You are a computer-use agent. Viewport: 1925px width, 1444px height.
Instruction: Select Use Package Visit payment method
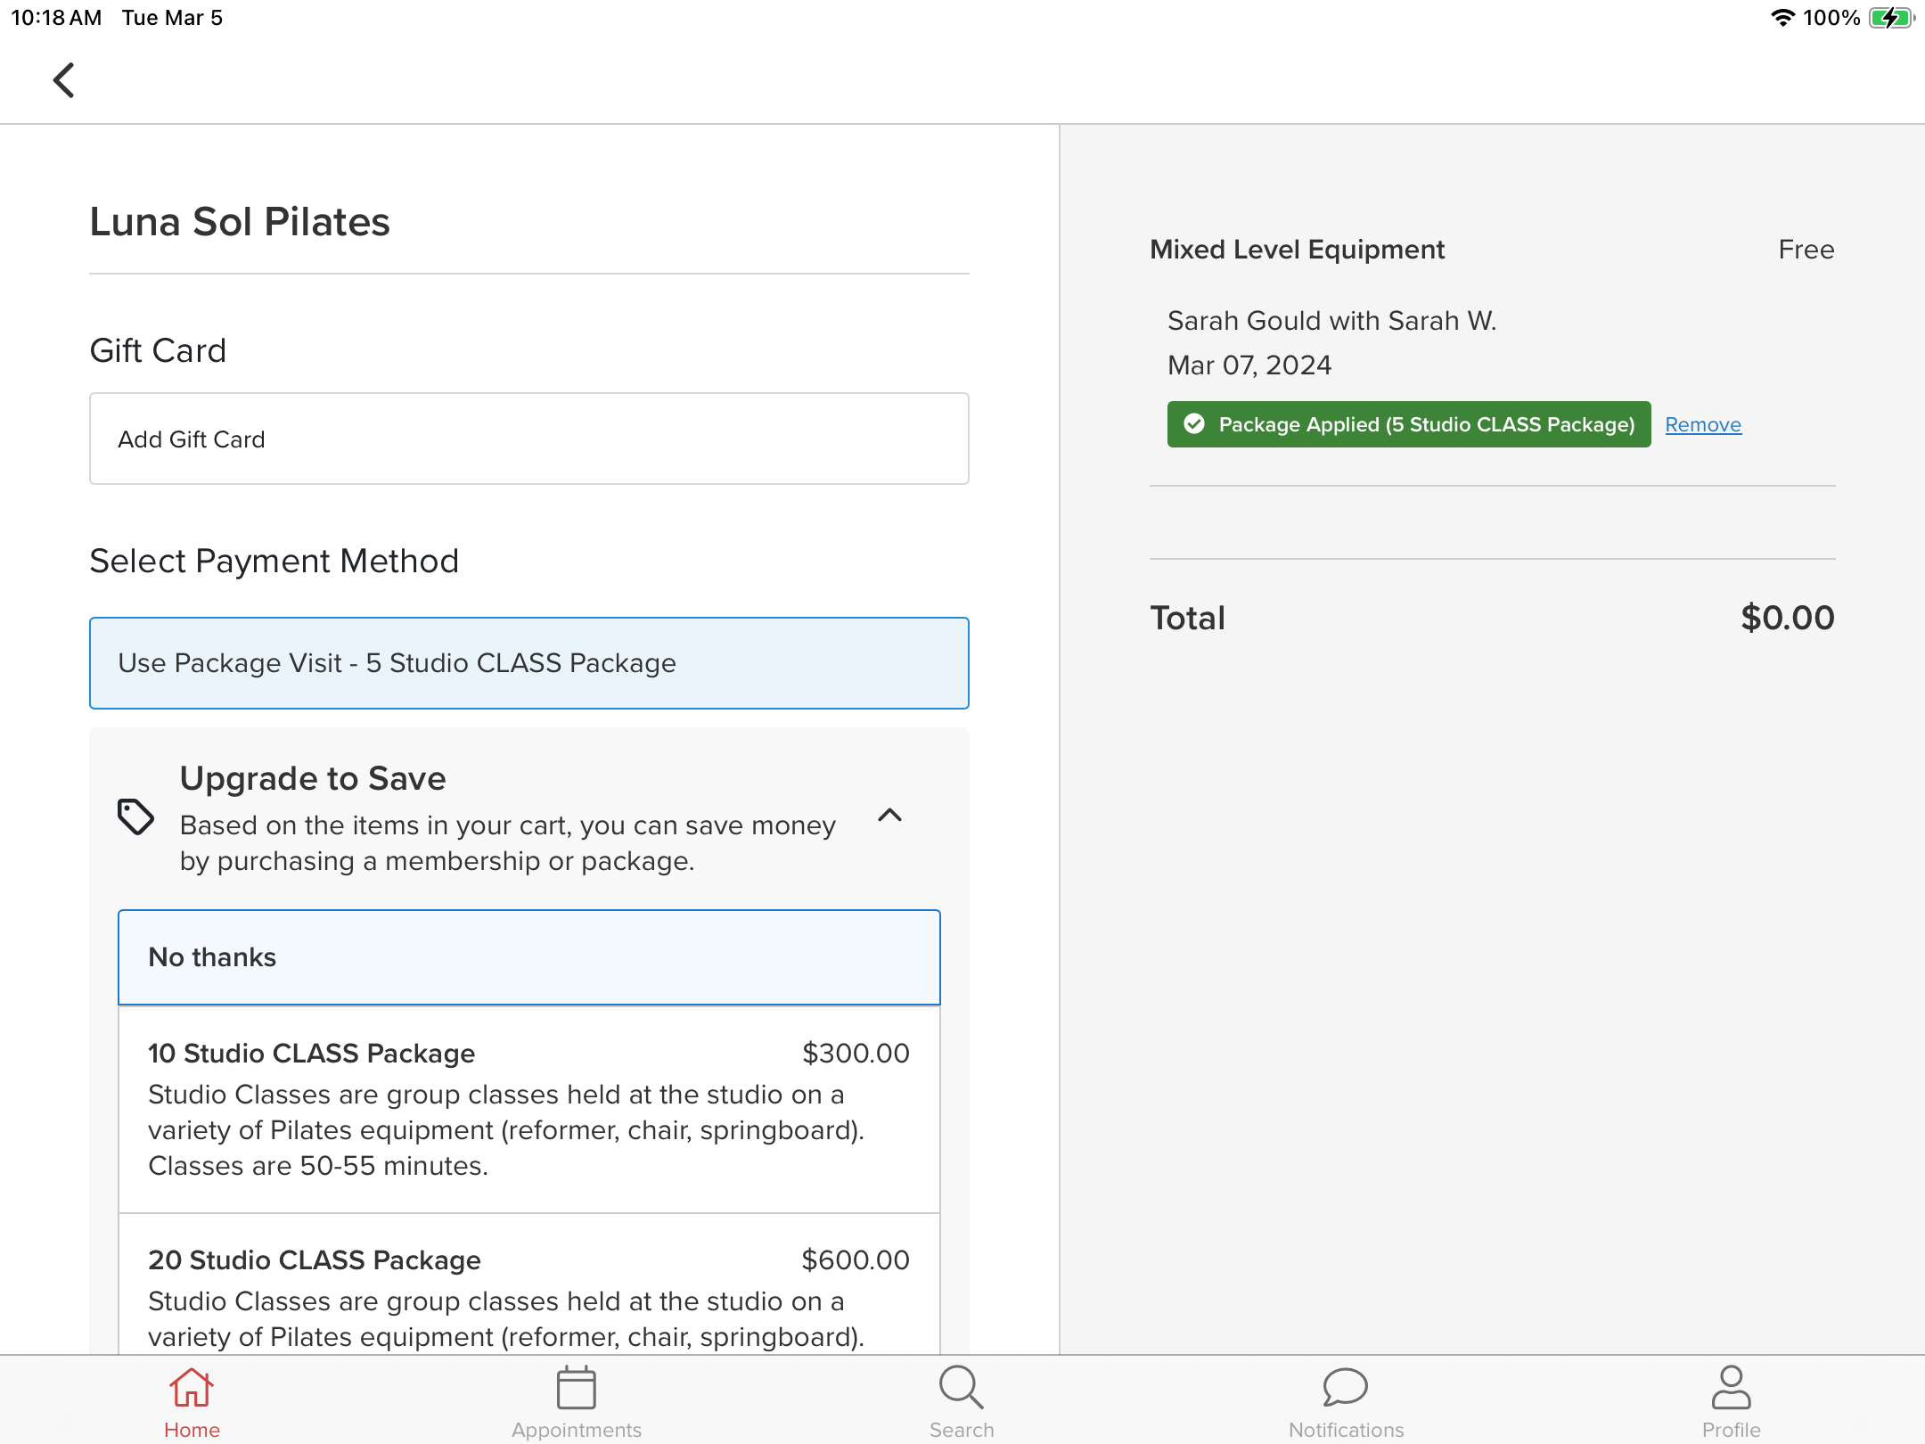click(x=529, y=663)
